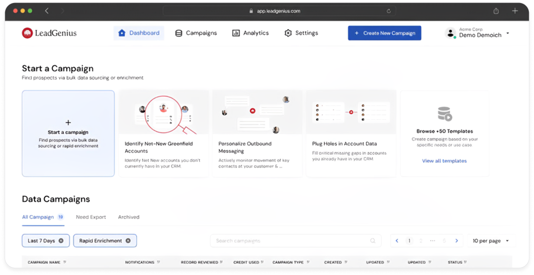Toggle sorting on the Status column
Screen dimensions: 534x275
tap(465, 262)
